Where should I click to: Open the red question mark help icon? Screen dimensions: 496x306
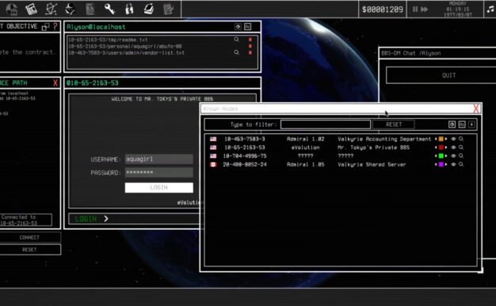[55, 26]
